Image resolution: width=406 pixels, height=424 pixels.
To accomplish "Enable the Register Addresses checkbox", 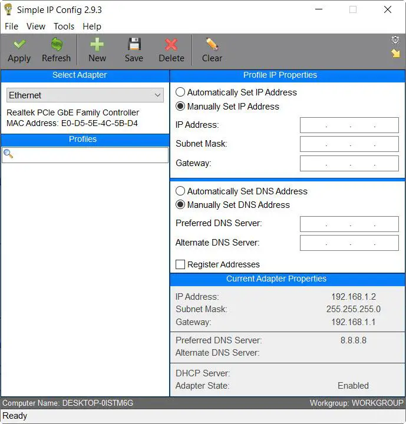I will [x=180, y=264].
